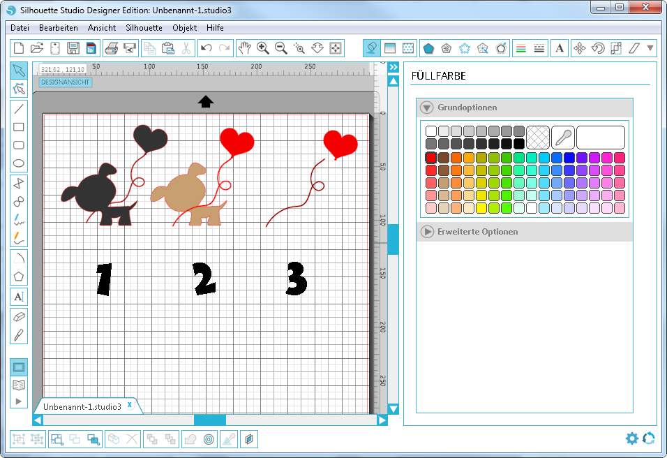Select the Rectangle drawing tool
Image resolution: width=667 pixels, height=458 pixels.
click(x=19, y=127)
